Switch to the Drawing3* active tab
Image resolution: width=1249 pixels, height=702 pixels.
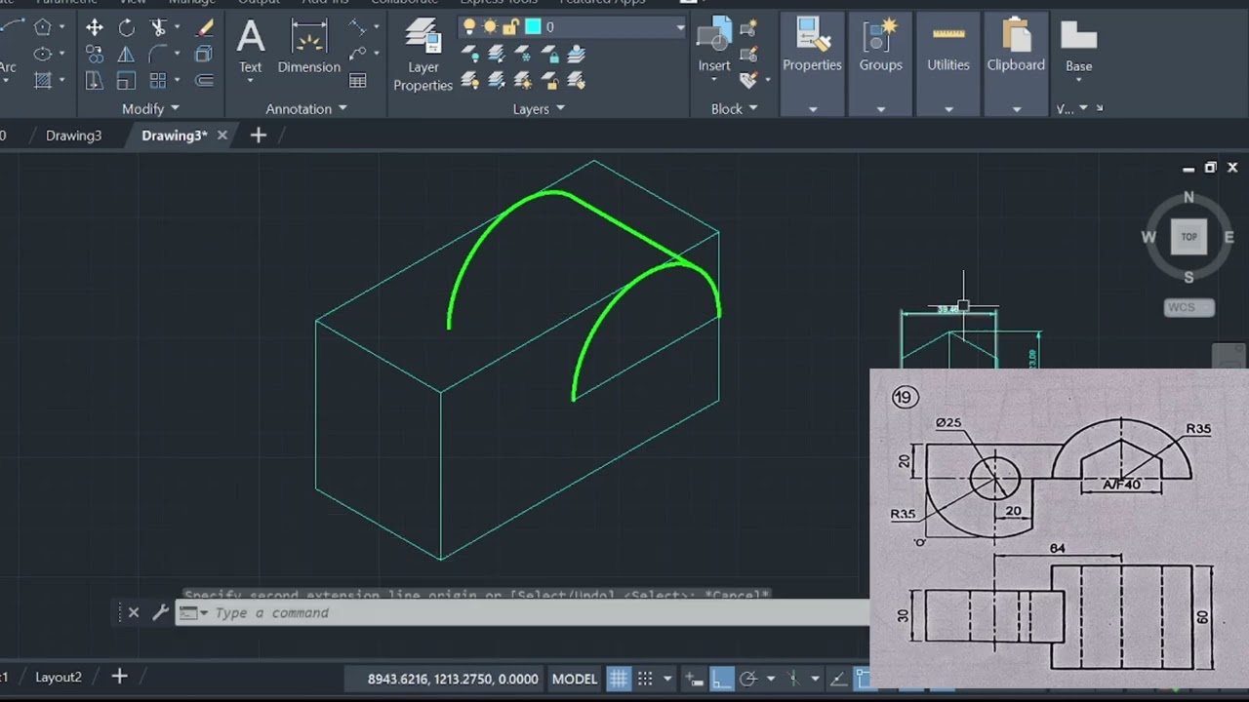click(x=174, y=136)
